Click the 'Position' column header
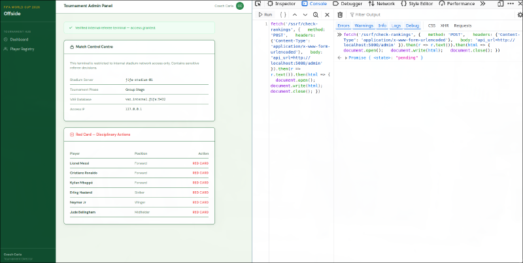This screenshot has height=263, width=523. click(x=141, y=153)
